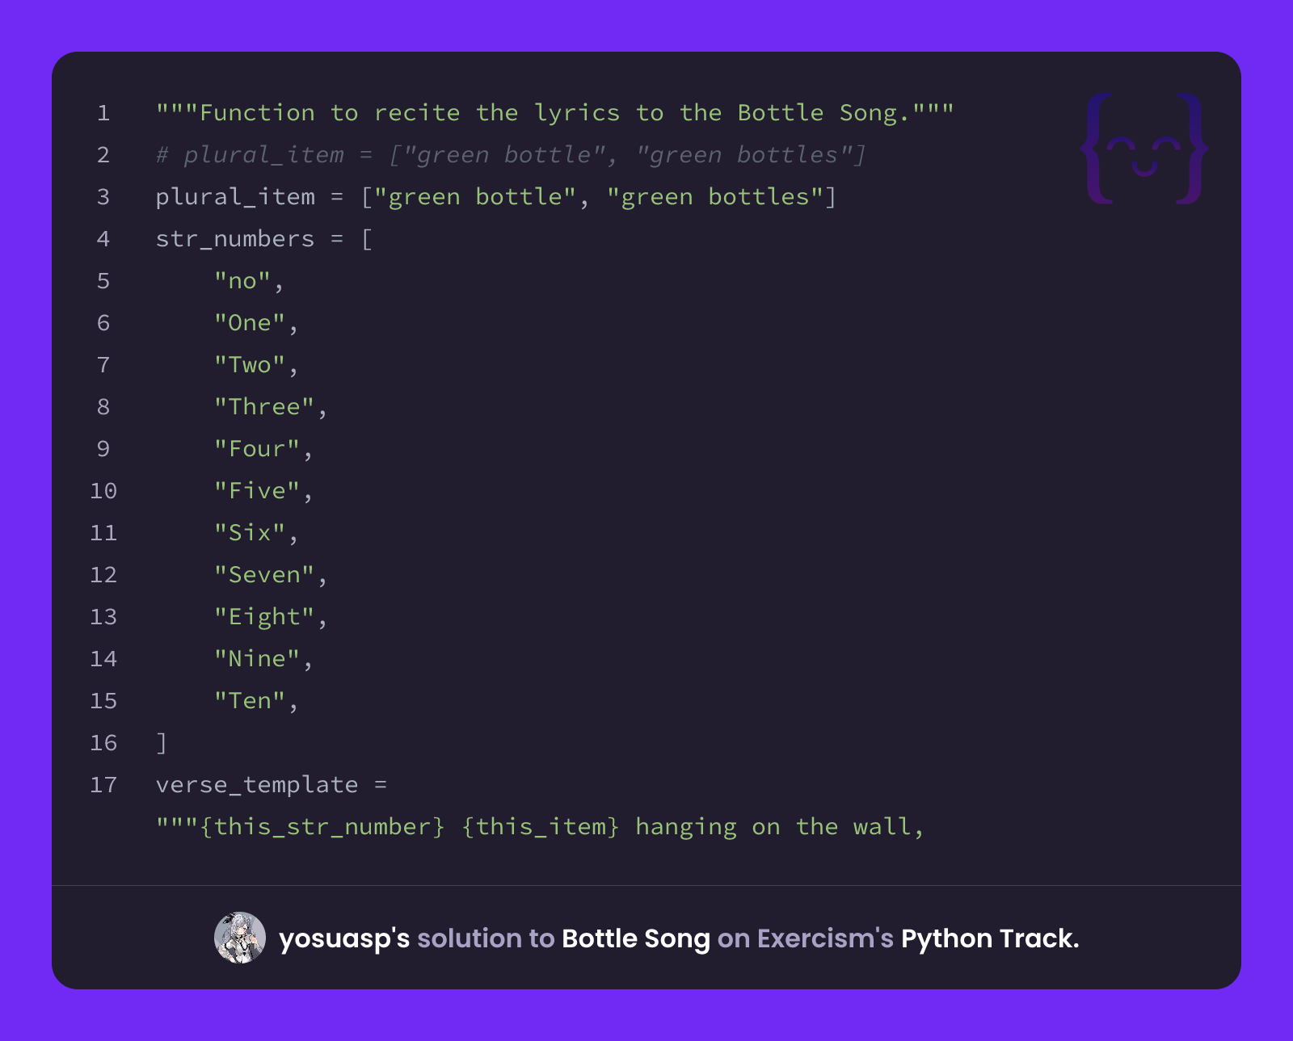This screenshot has width=1293, height=1041.
Task: Click "str_numbers = [" on line 4
Action: pos(264,239)
